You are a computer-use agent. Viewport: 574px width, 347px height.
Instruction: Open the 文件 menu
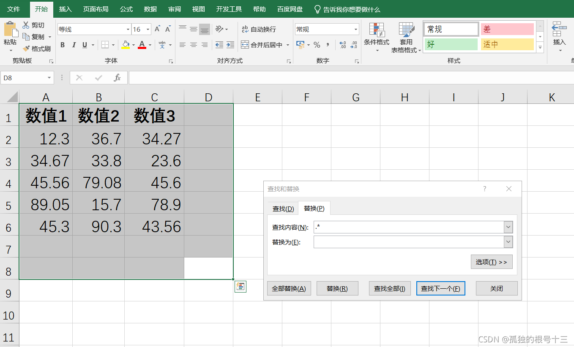(14, 9)
